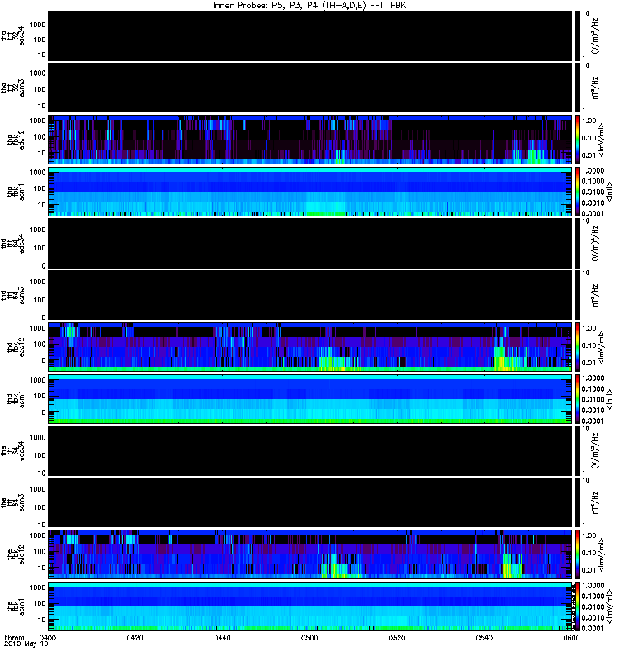The image size is (619, 661).
Task: Select the thd fff 64 edc34 spectrogram panel
Action: (x=310, y=243)
